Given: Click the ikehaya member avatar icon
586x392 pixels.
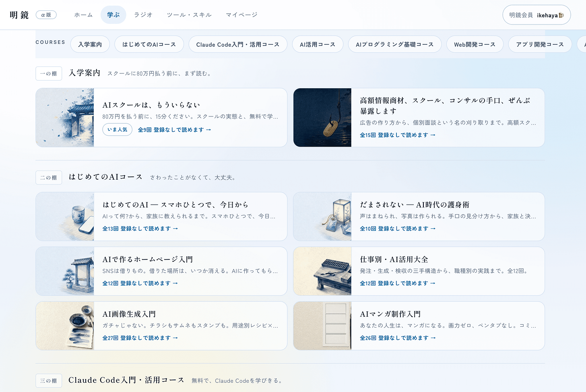Looking at the screenshot, I should [x=561, y=15].
